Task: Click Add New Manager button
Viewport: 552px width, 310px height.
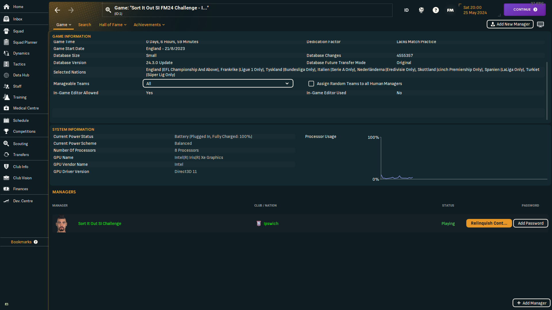Action: 510,24
